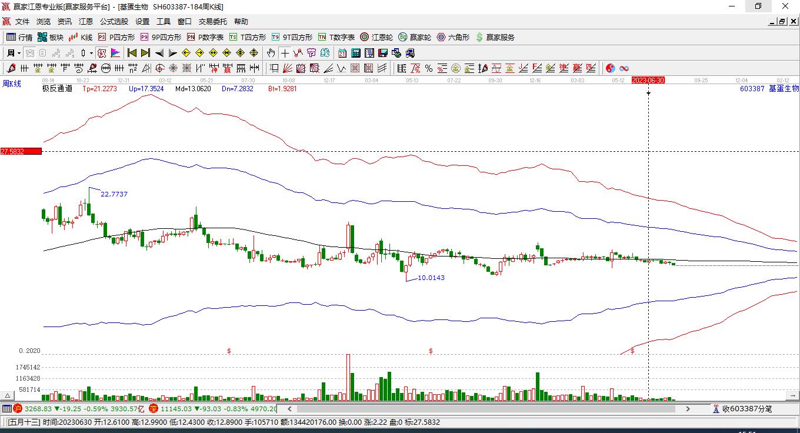
Task: Restore the inner chart window
Action: point(782,22)
